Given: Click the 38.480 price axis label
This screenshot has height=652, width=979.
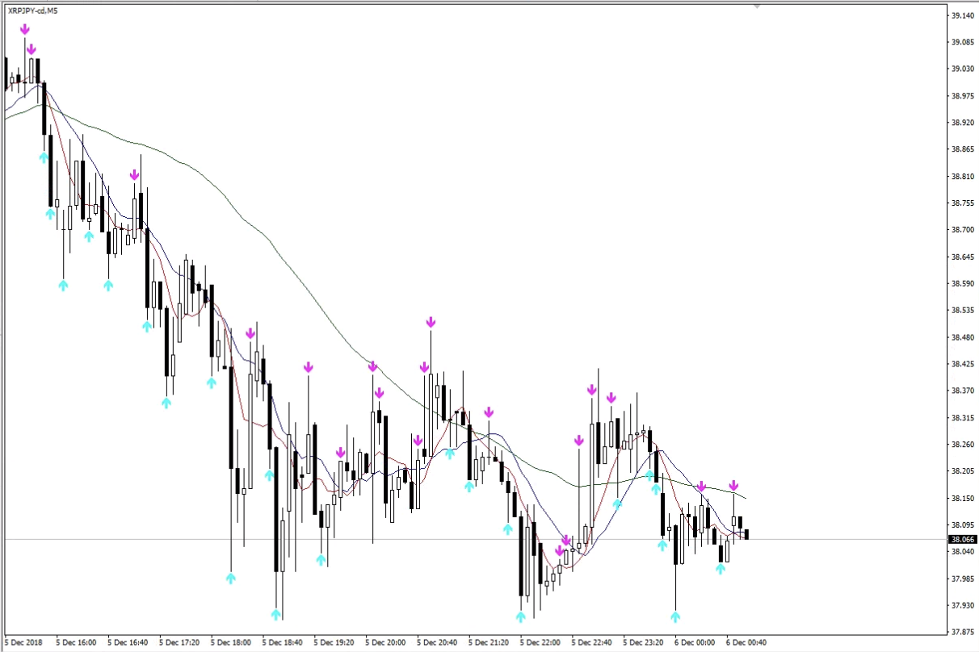Looking at the screenshot, I should point(964,337).
